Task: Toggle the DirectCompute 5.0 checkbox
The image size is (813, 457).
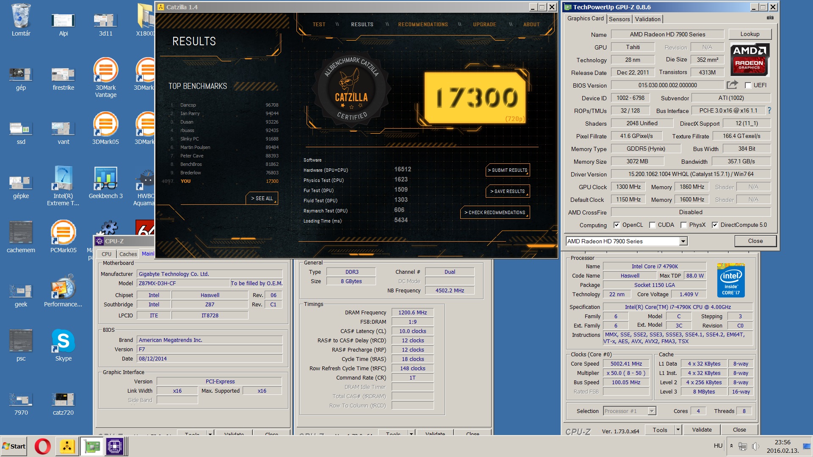Action: coord(715,225)
